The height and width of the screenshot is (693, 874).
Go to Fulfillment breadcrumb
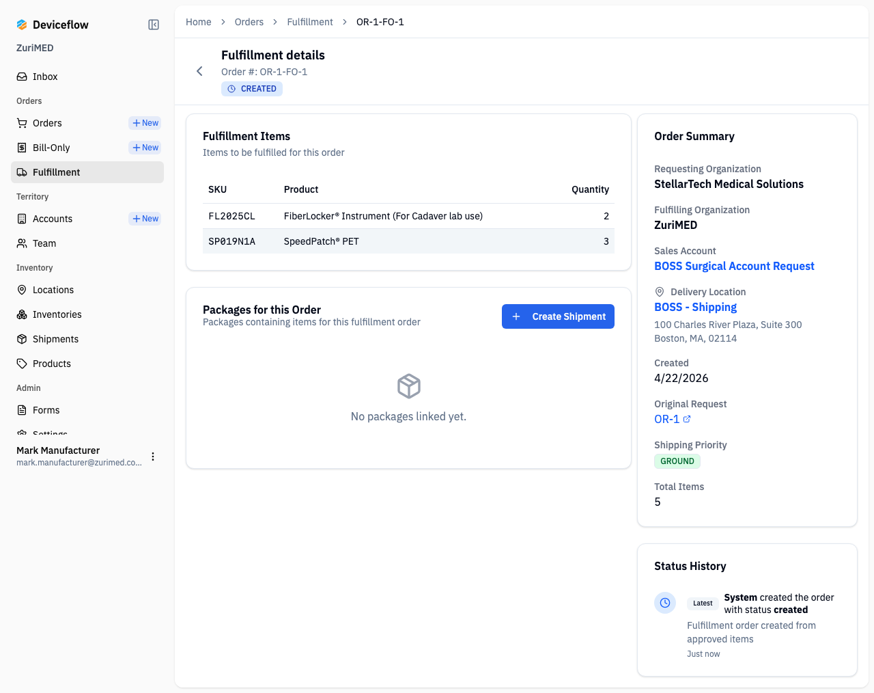pyautogui.click(x=310, y=22)
